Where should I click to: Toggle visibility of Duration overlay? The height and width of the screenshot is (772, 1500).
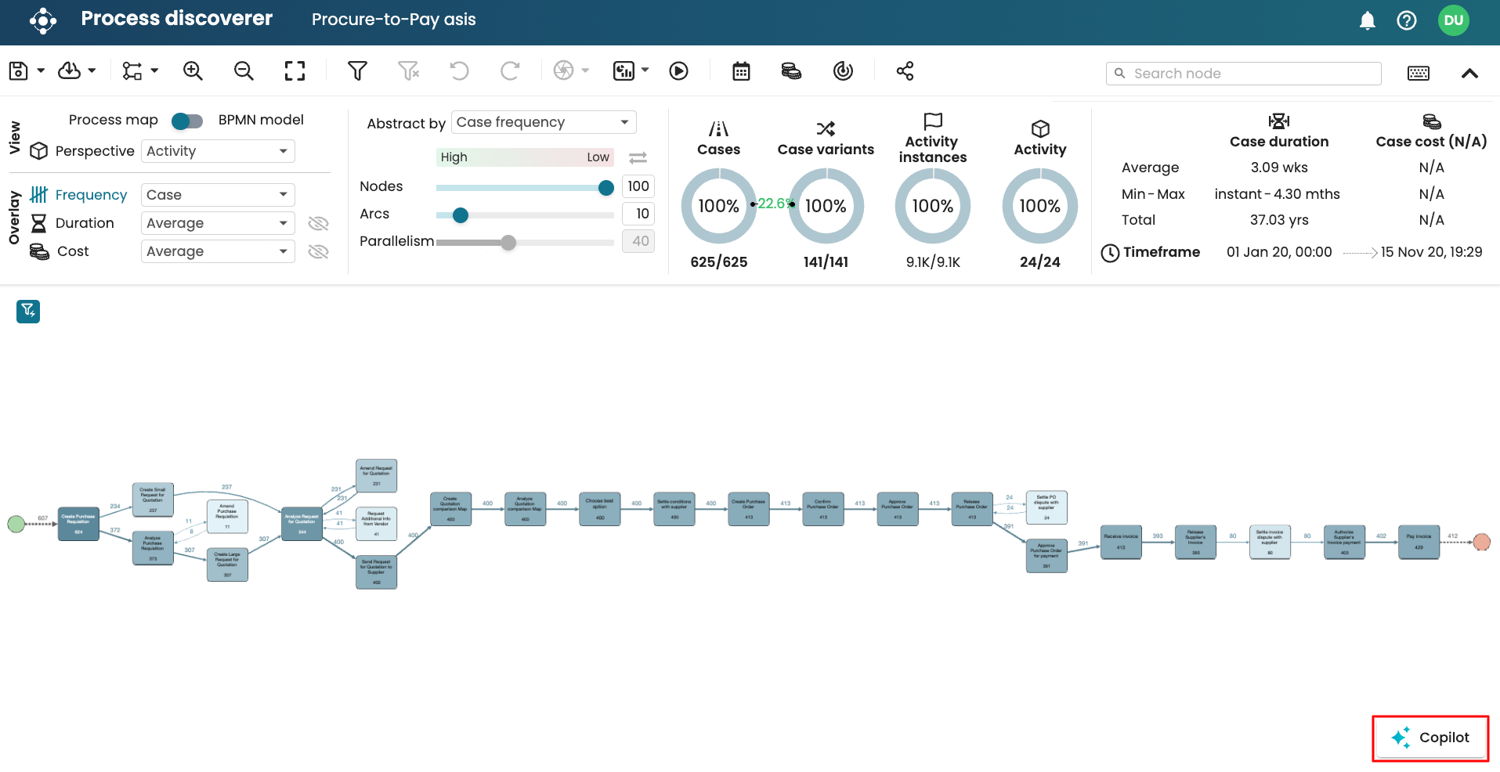coord(318,224)
